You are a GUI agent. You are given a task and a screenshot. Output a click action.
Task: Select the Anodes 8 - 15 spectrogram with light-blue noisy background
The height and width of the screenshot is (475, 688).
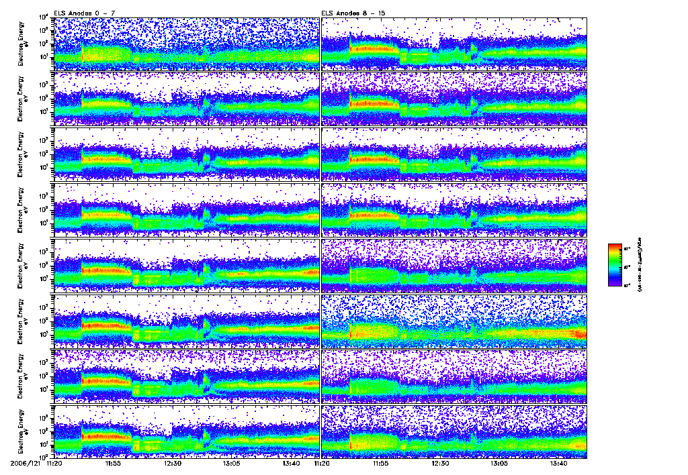point(454,321)
